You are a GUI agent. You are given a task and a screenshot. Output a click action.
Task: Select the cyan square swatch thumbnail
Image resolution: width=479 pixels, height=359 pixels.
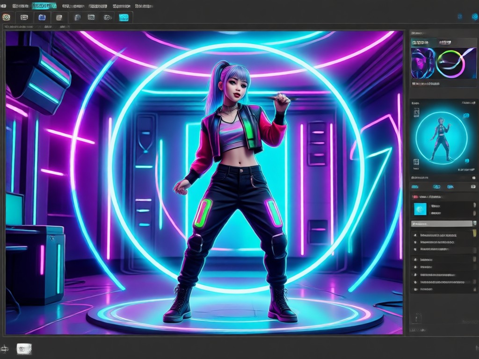[420, 209]
